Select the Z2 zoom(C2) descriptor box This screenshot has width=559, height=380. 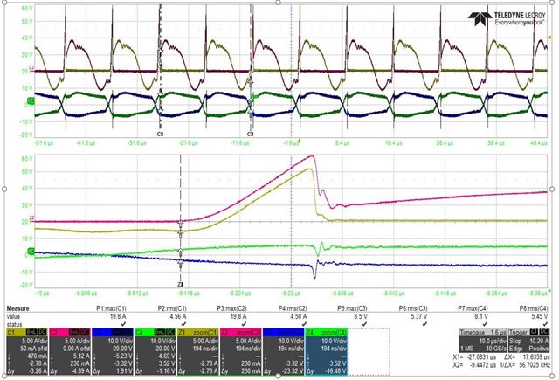241,351
